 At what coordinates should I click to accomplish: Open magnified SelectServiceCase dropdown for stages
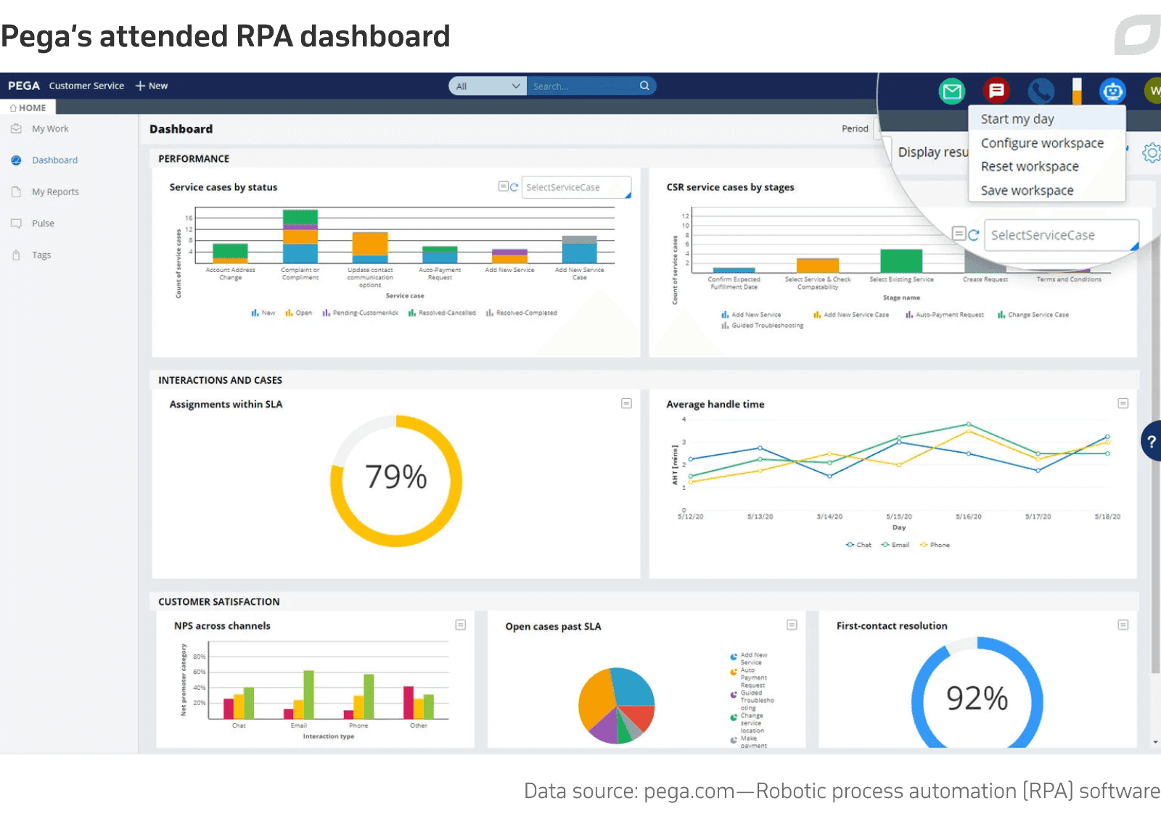(1062, 235)
